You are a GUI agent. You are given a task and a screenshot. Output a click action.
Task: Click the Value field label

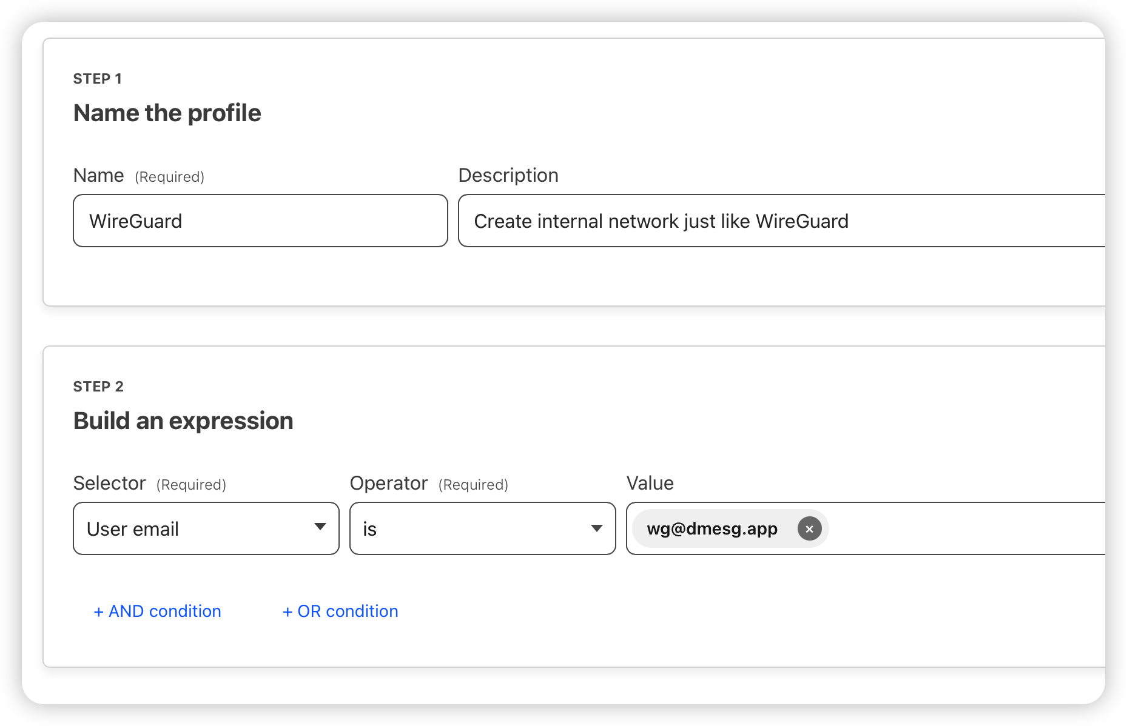(650, 483)
